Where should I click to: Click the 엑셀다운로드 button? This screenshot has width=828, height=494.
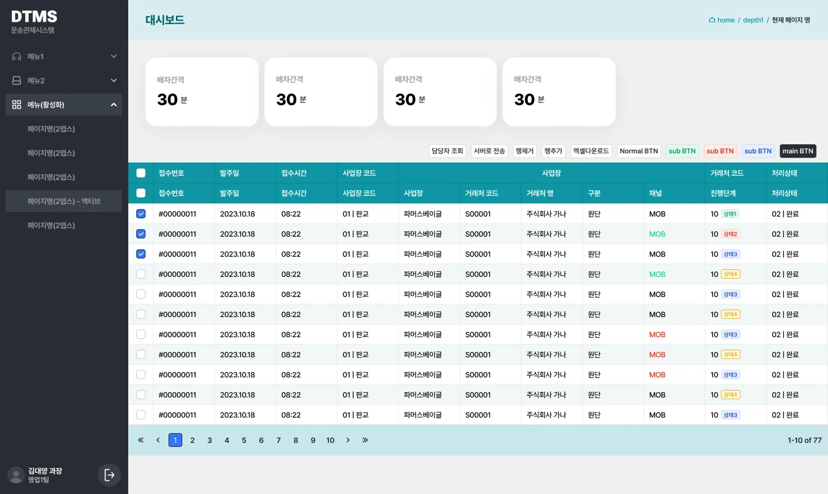[x=591, y=151]
